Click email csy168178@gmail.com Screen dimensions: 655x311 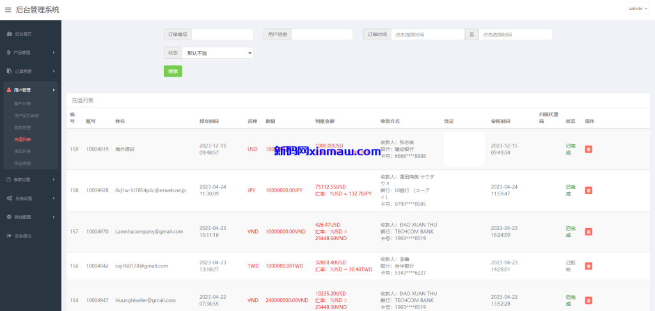point(141,266)
